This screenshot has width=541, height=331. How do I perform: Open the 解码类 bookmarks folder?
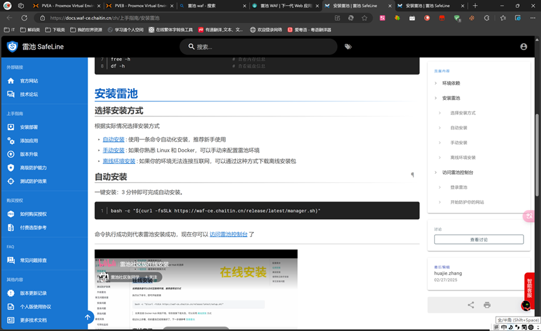(x=30, y=29)
